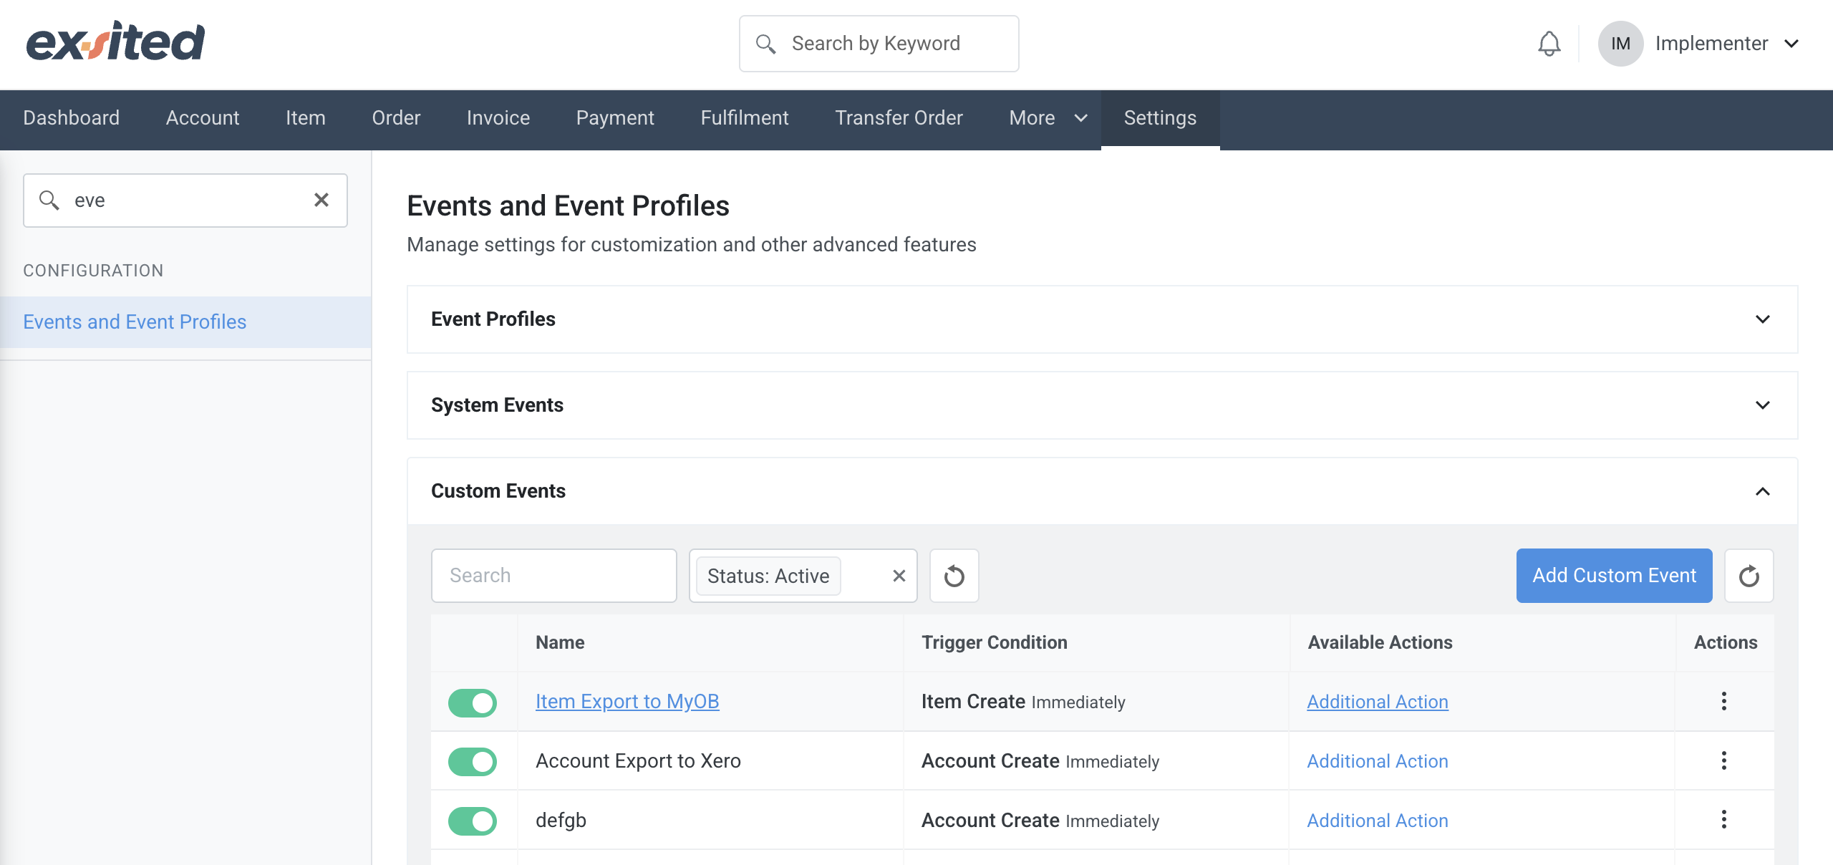Screen dimensions: 1833x865
Task: Toggle off Account Export to Xero event
Action: tap(473, 762)
